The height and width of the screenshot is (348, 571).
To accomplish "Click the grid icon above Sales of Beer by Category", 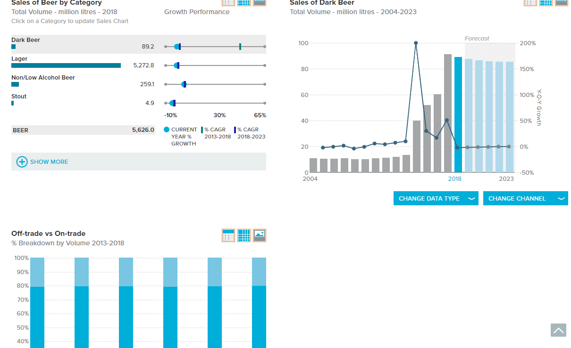I will click(x=244, y=2).
